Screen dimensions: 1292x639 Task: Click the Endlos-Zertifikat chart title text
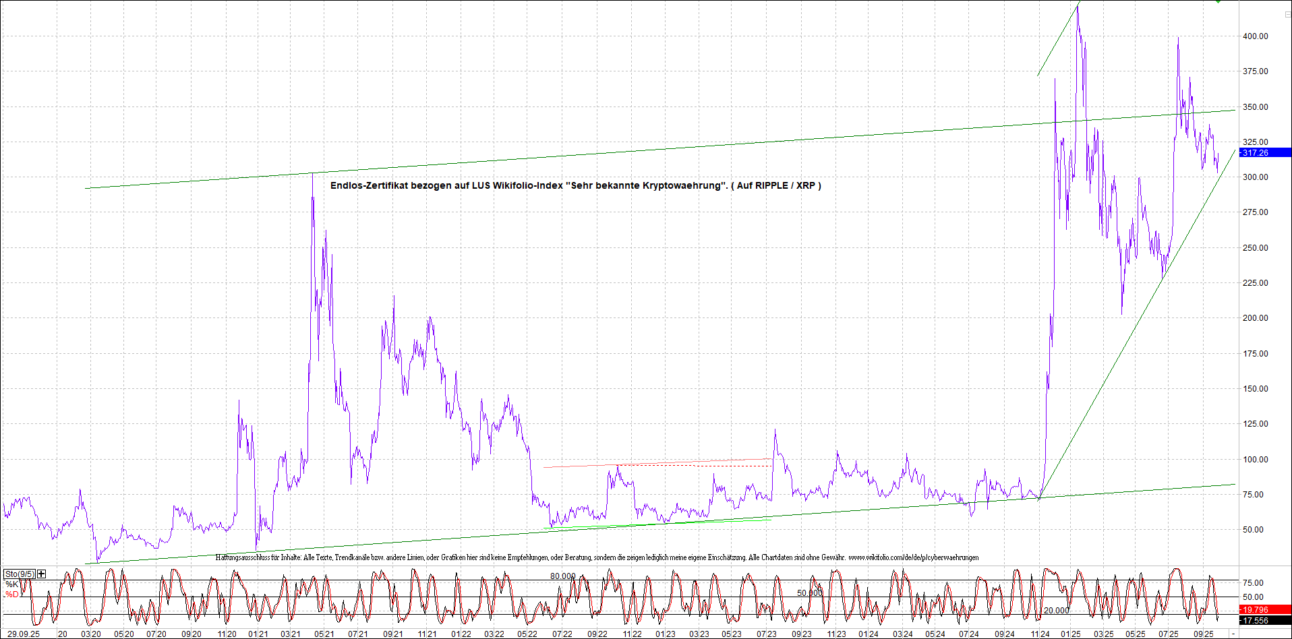575,185
